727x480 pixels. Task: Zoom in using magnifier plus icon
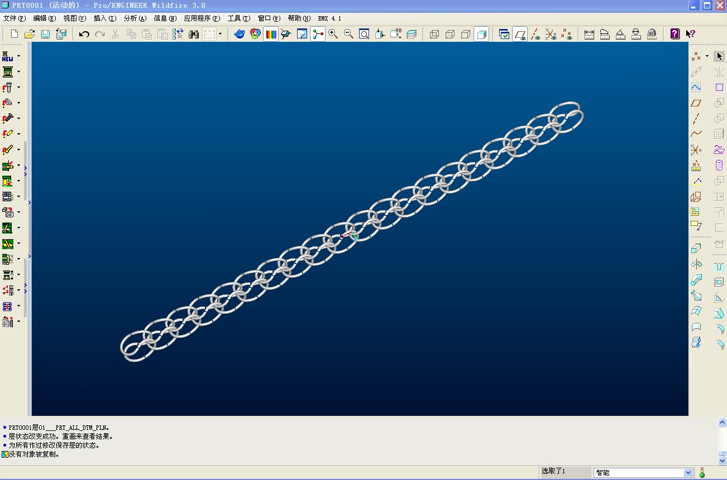click(333, 34)
